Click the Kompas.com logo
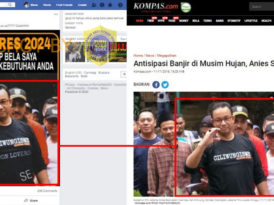The height and width of the screenshot is (205, 274). coord(156,7)
